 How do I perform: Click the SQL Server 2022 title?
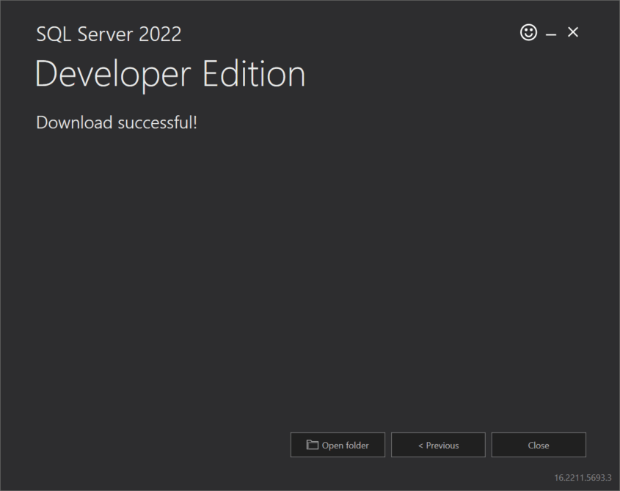109,34
